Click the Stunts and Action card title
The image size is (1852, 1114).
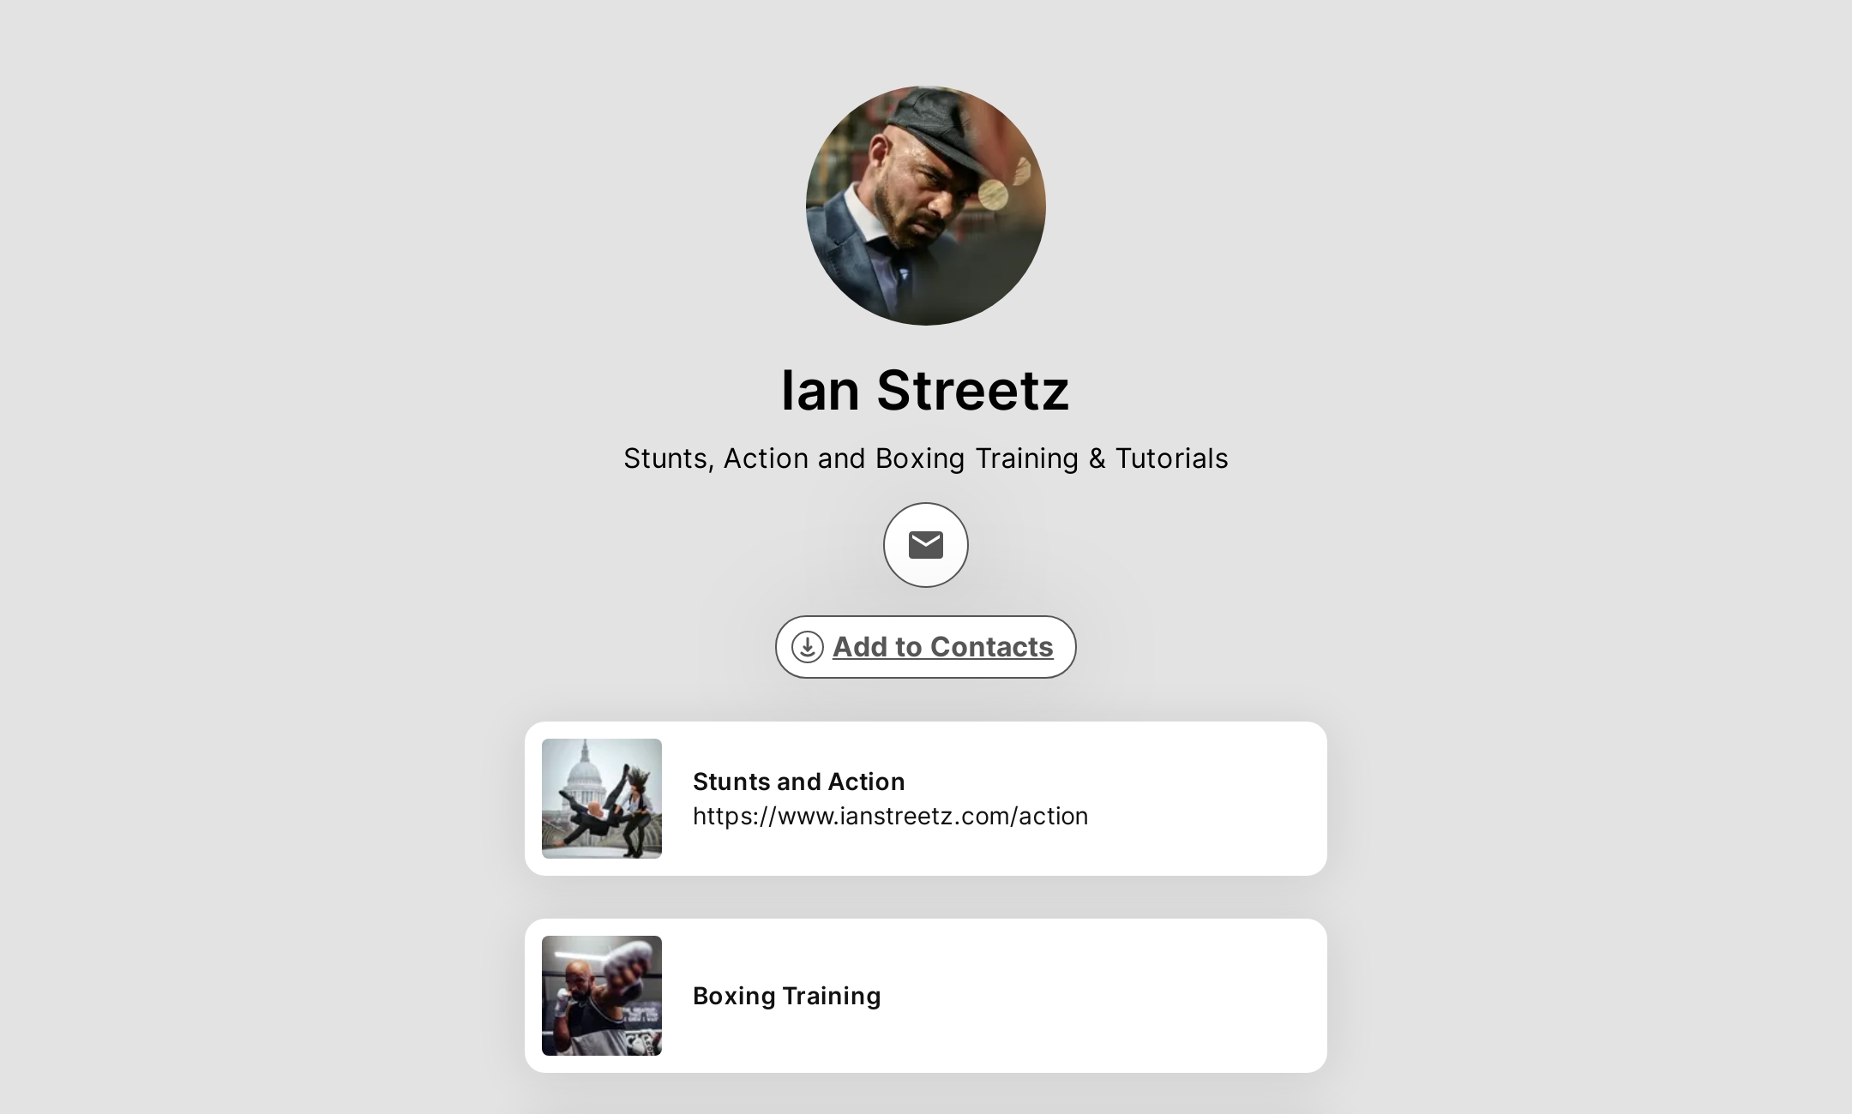[x=798, y=781]
